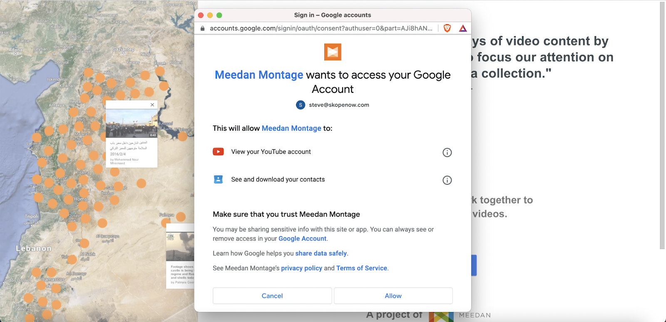
Task: Click the Contacts permission icon
Action: coord(218,179)
